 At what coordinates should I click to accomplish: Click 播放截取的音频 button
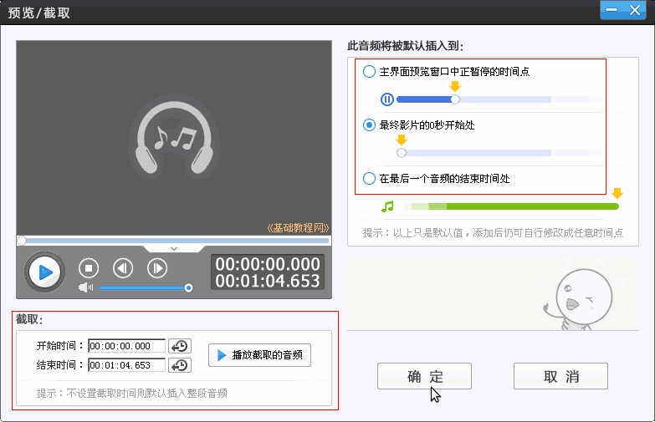pyautogui.click(x=259, y=355)
